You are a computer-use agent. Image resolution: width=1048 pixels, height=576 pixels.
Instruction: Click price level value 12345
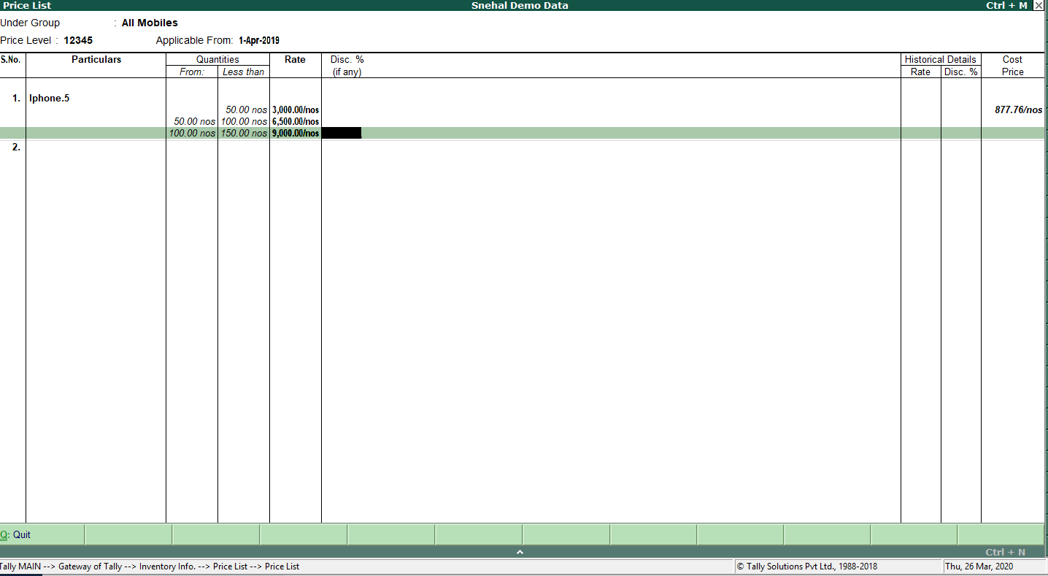click(x=78, y=40)
